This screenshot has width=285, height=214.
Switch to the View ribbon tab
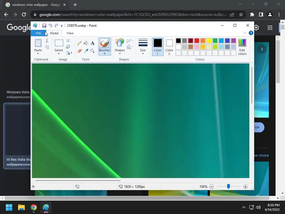click(70, 33)
